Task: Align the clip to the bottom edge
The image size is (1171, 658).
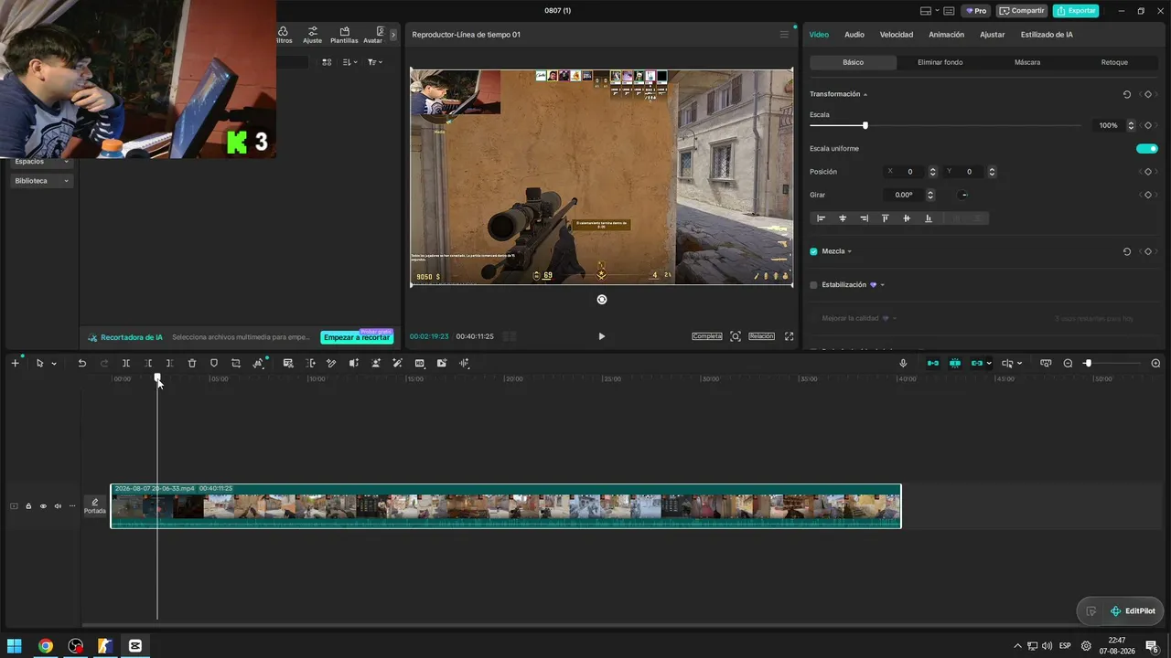Action: pos(929,218)
